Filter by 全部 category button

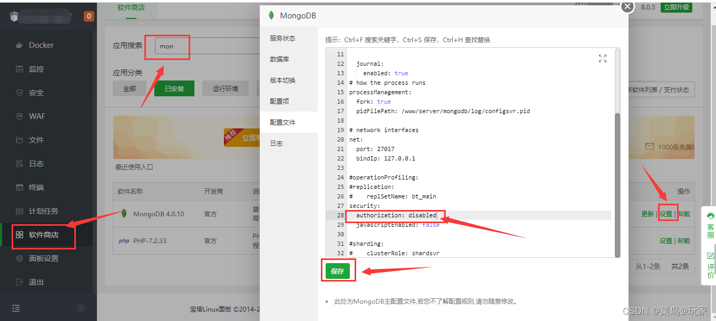tap(130, 88)
